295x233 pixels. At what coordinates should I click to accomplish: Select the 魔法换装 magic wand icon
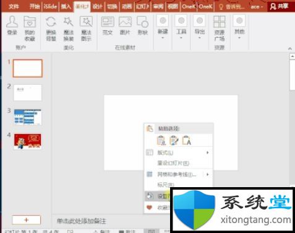69,22
